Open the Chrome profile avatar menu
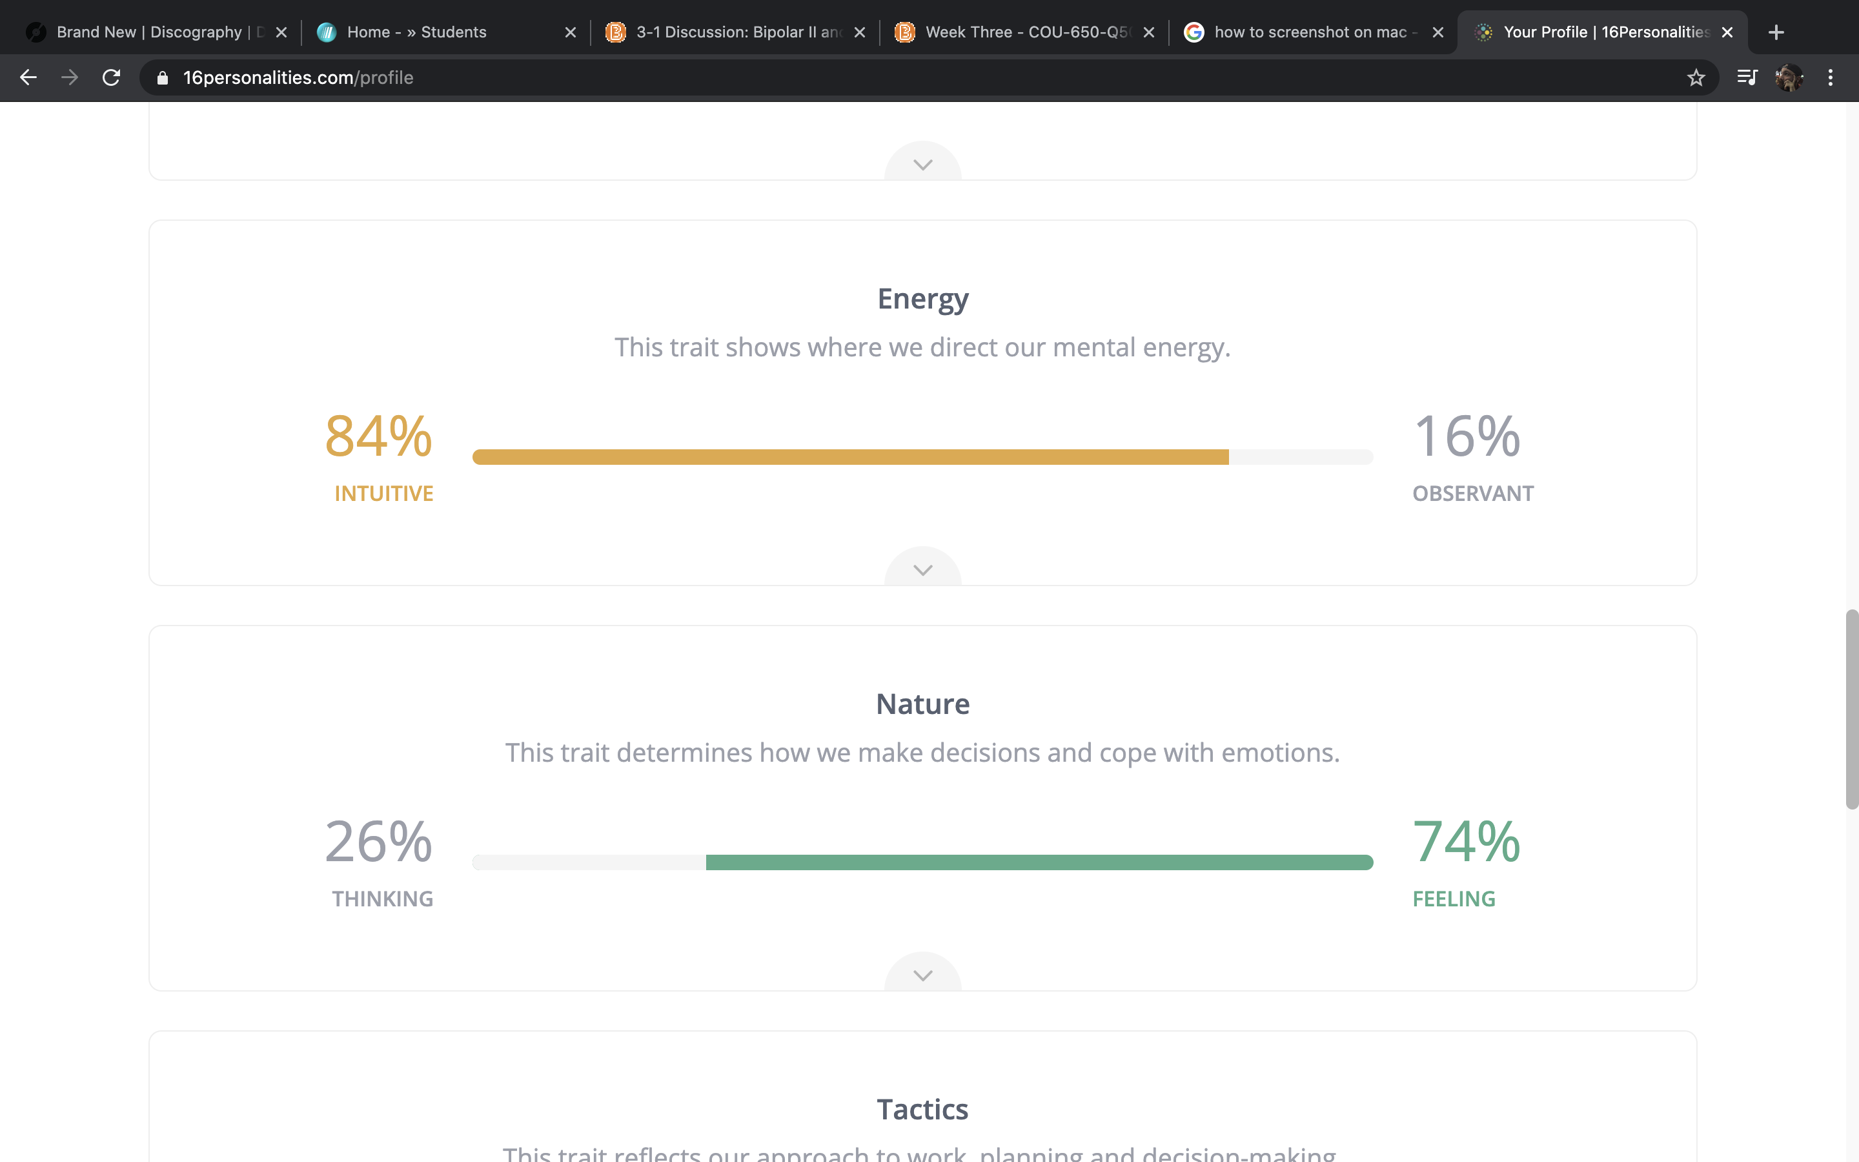1859x1162 pixels. pos(1789,77)
